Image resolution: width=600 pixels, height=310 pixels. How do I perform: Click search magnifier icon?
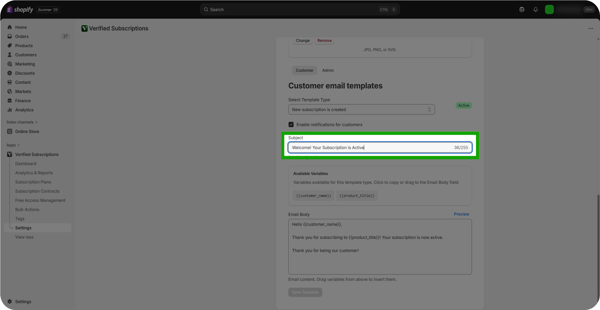[206, 9]
